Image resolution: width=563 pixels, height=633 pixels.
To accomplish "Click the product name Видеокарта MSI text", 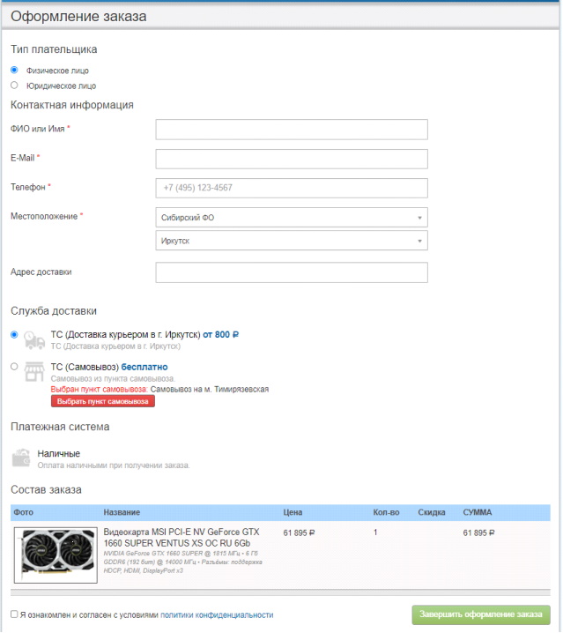I will [181, 538].
